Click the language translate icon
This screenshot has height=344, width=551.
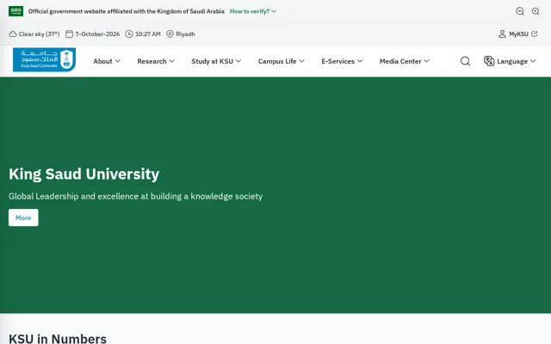pos(489,61)
